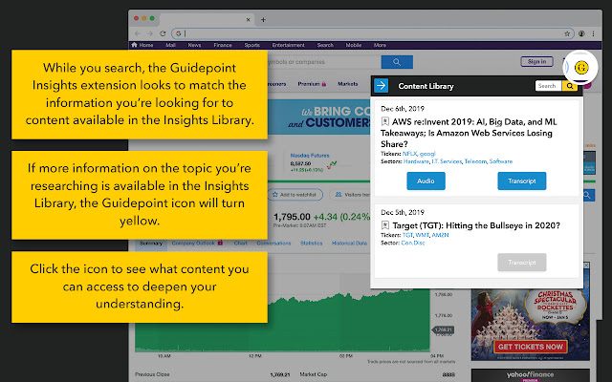612x382 pixels.
Task: Switch to the Chart tab
Action: [240, 244]
